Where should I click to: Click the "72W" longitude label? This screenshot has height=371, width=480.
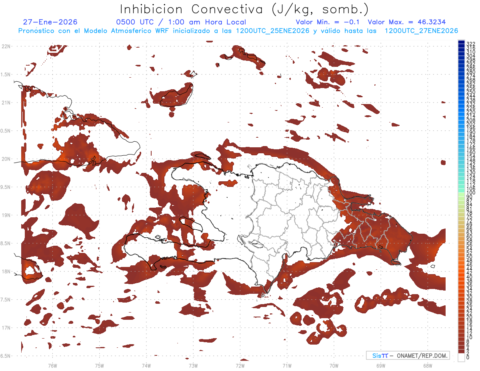[240, 365]
